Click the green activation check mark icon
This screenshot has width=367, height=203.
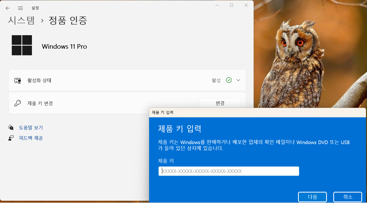[x=229, y=80]
